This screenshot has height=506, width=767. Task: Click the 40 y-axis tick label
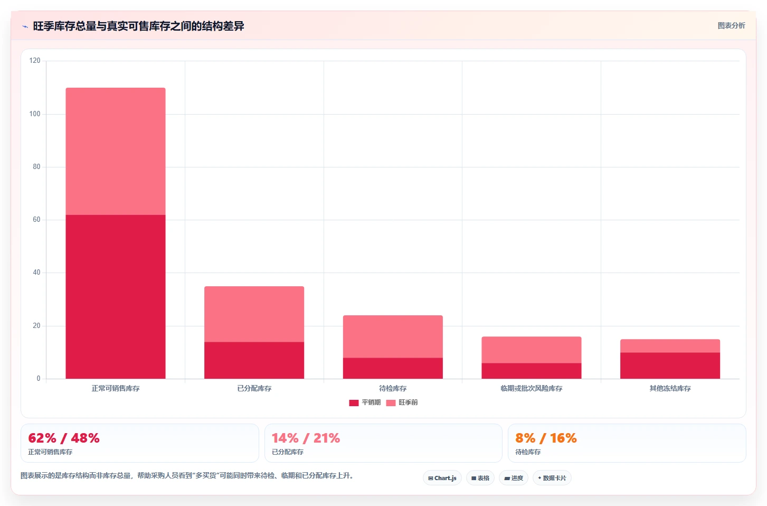[x=36, y=273]
